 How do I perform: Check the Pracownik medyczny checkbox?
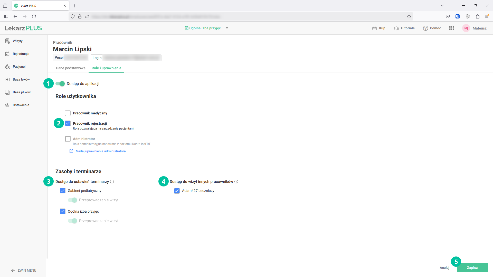pos(68,113)
